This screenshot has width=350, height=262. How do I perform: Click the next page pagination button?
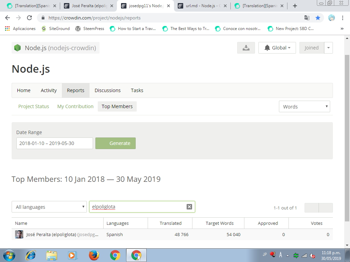coord(326,208)
